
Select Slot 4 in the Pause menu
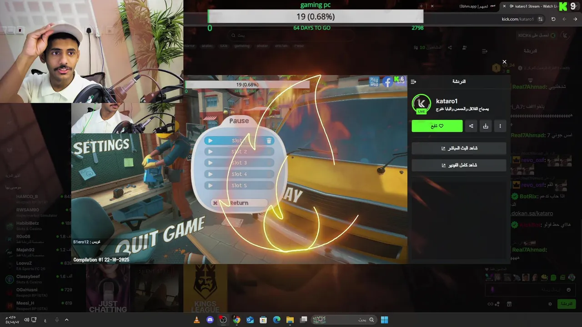pos(239,174)
